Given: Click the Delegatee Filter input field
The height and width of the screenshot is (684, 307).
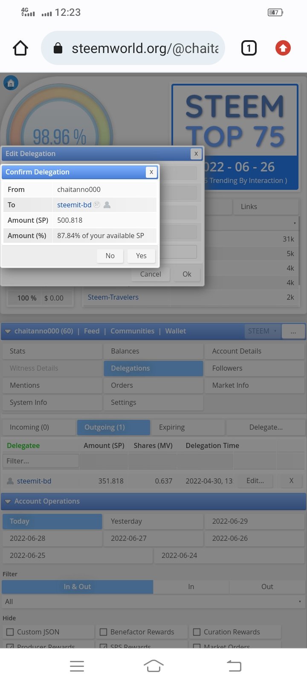Looking at the screenshot, I should tap(41, 461).
